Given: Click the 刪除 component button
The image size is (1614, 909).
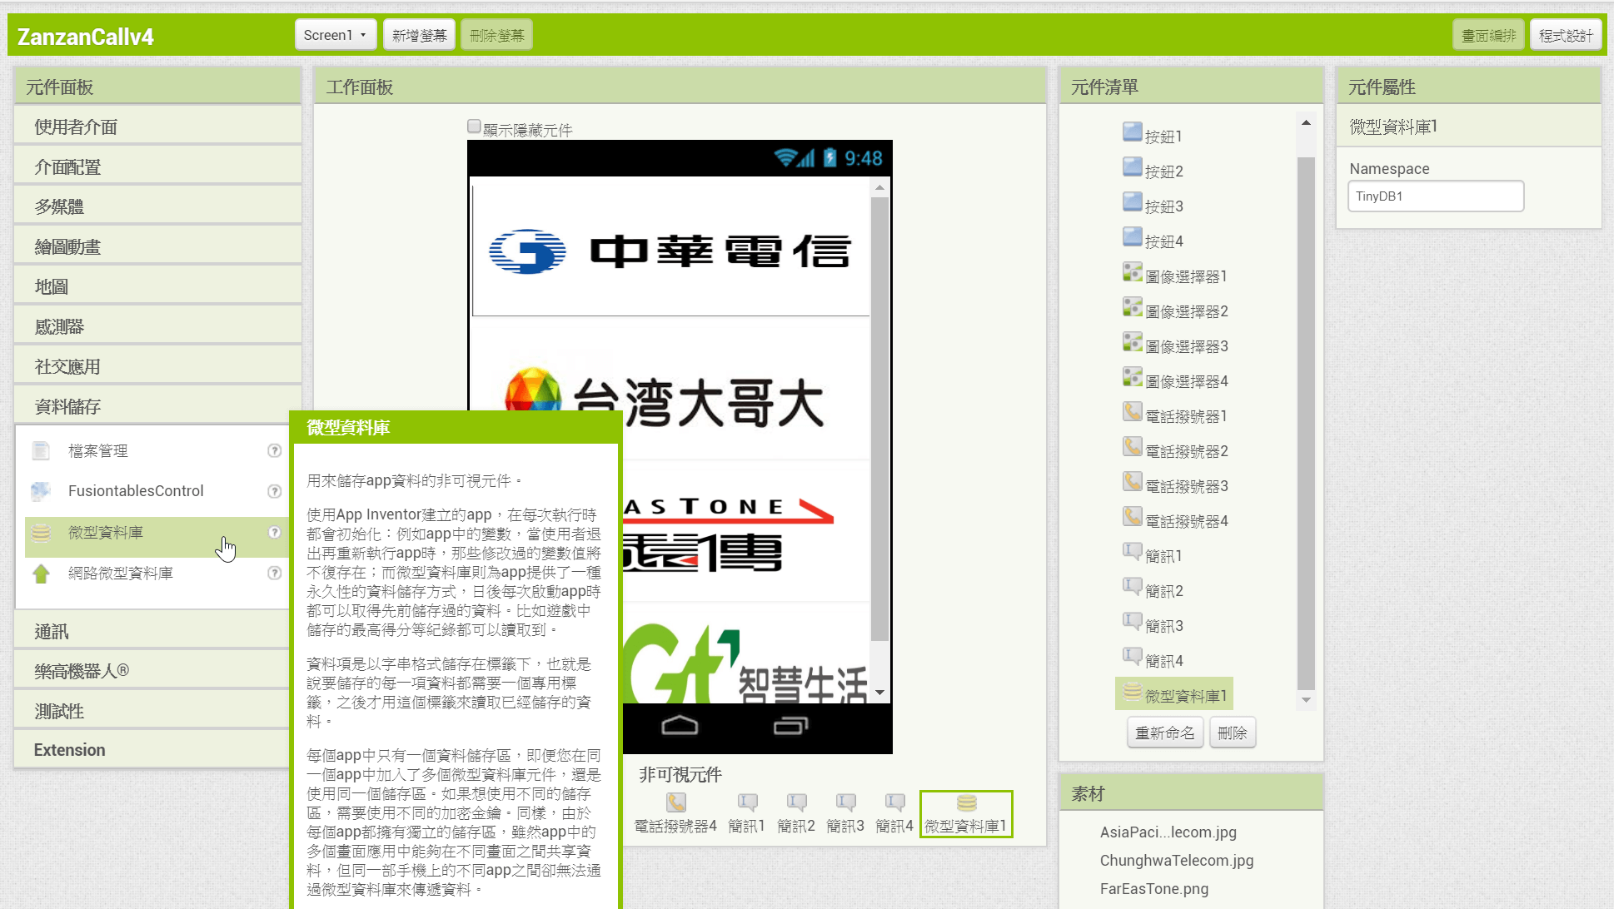Looking at the screenshot, I should point(1232,733).
